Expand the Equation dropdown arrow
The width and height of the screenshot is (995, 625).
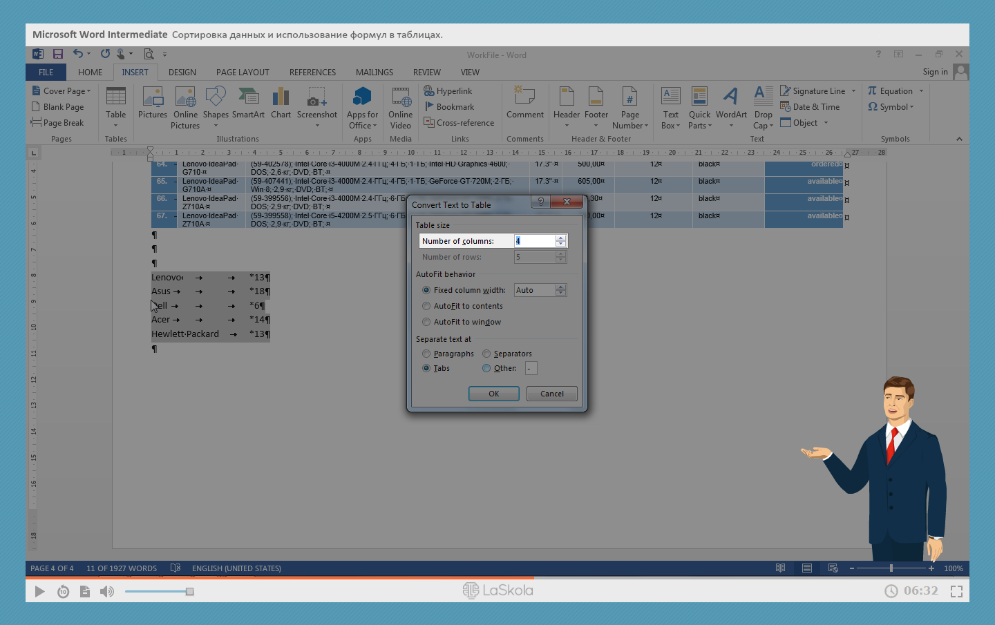[921, 91]
